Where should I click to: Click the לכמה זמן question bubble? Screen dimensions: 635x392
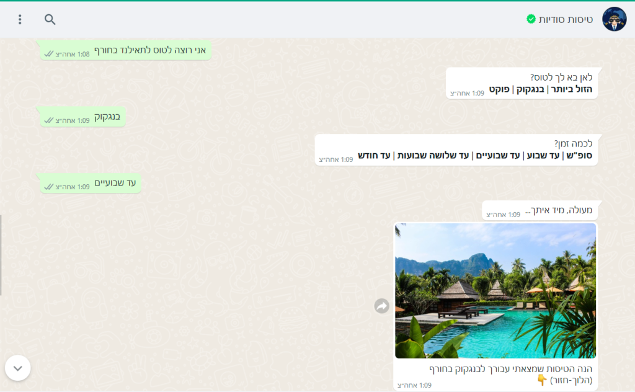click(456, 150)
